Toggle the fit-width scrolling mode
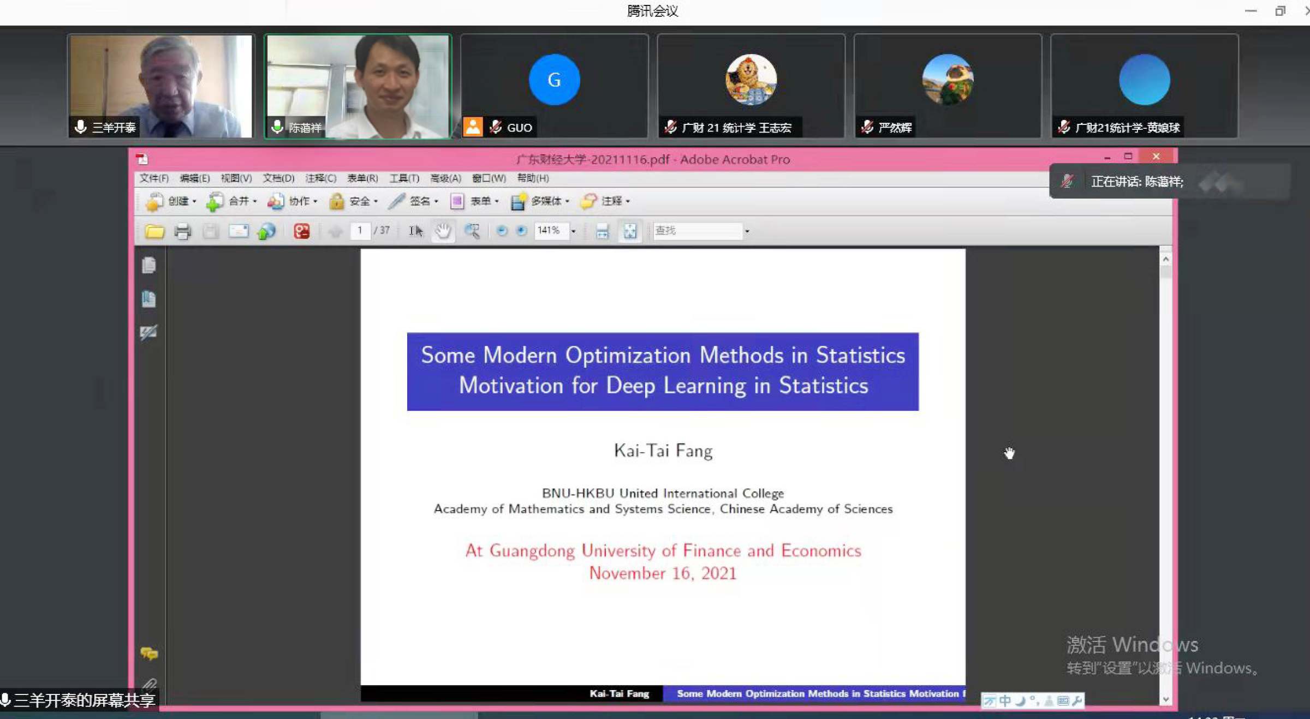This screenshot has height=719, width=1310. tap(602, 231)
